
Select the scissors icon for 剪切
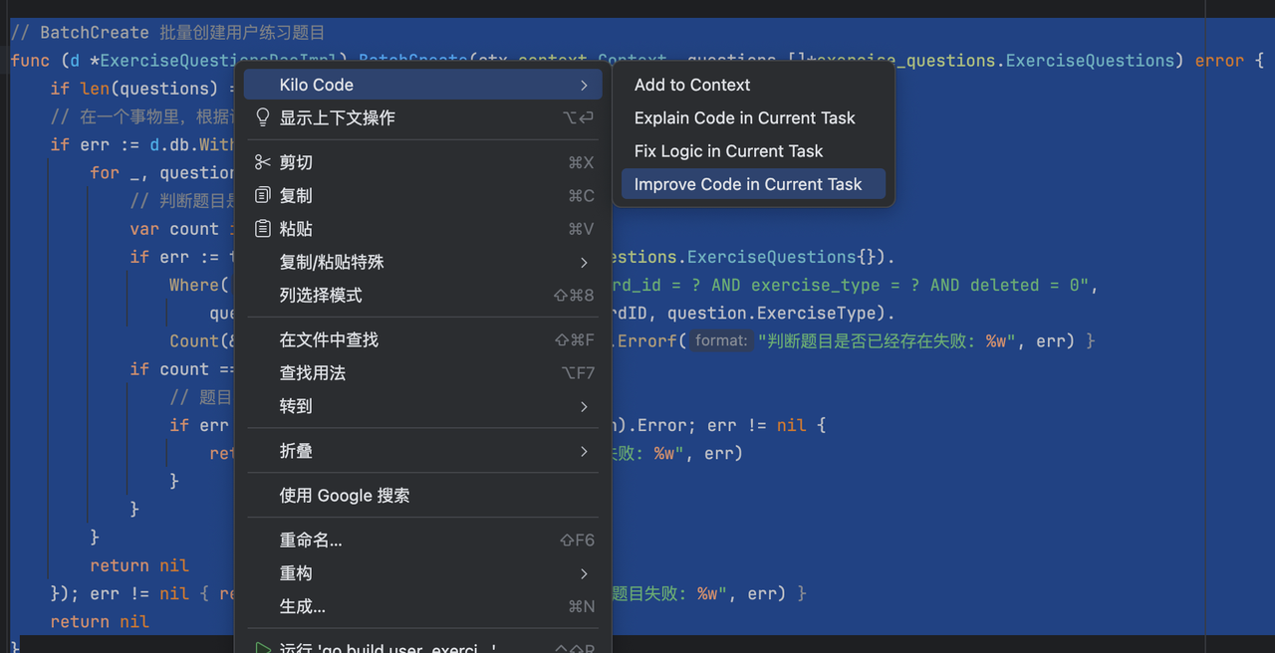(263, 161)
